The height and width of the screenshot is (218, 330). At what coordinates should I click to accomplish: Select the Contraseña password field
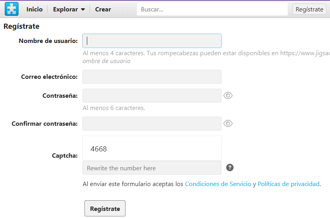152,95
